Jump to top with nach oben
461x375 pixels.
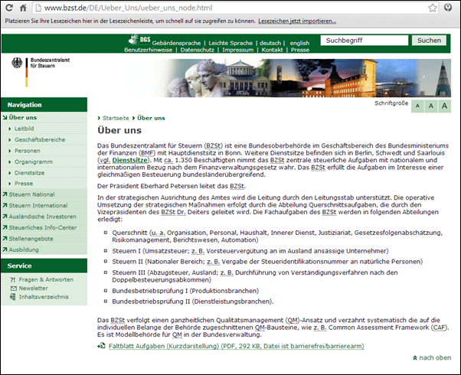pyautogui.click(x=435, y=357)
